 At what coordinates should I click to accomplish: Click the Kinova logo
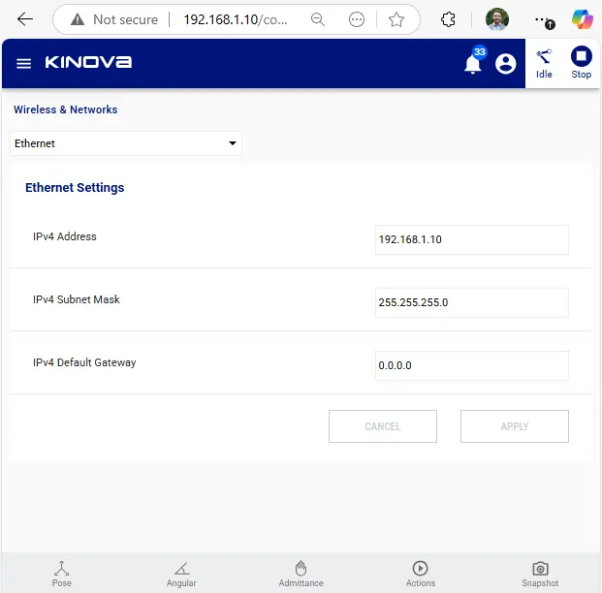point(88,62)
